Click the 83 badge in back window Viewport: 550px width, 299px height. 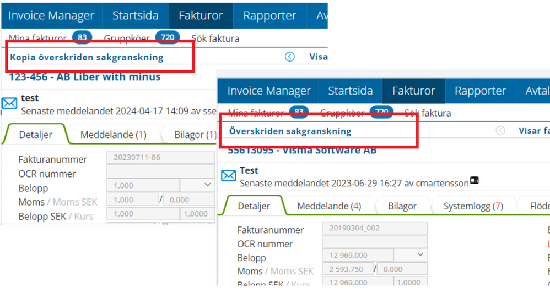[x=82, y=37]
